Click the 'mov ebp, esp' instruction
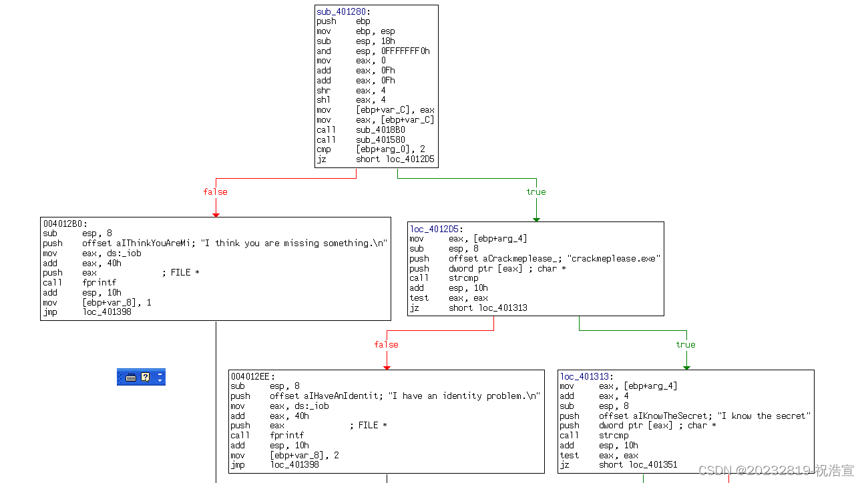Viewport: 864px width, 483px height. point(356,31)
